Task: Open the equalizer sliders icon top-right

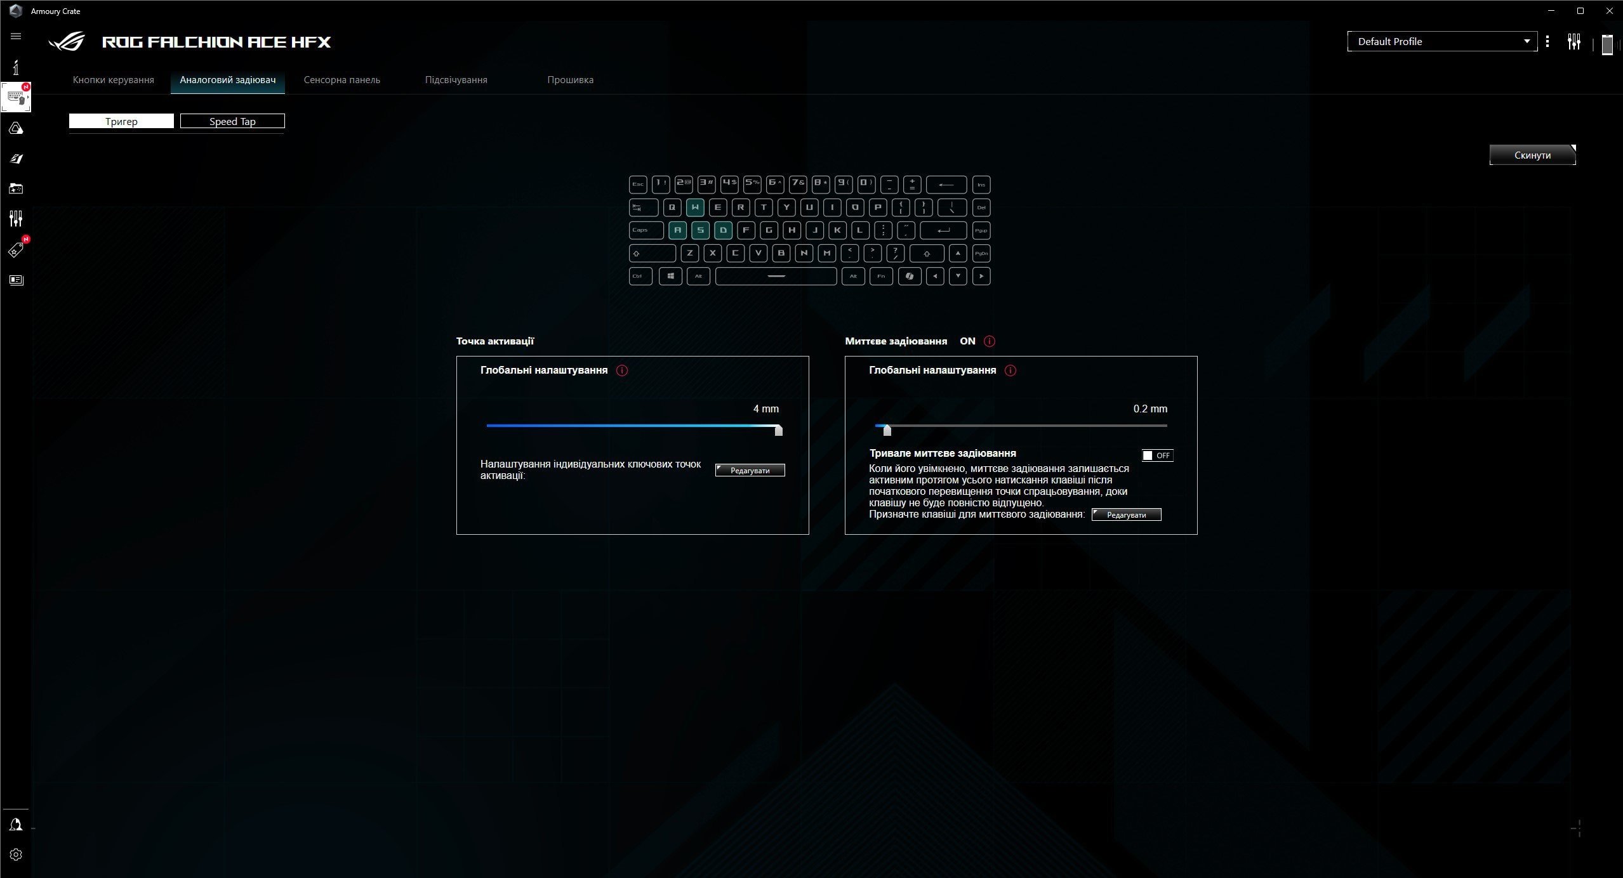Action: tap(1574, 42)
